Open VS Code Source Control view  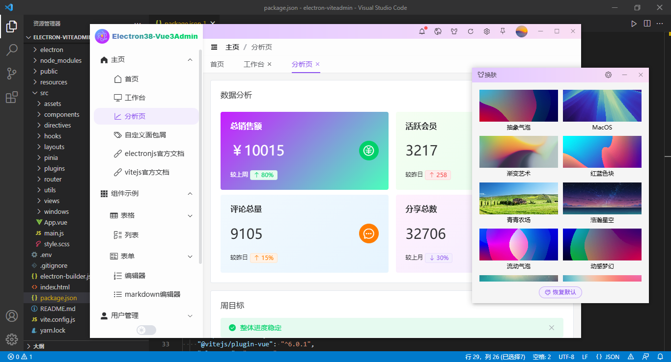12,74
